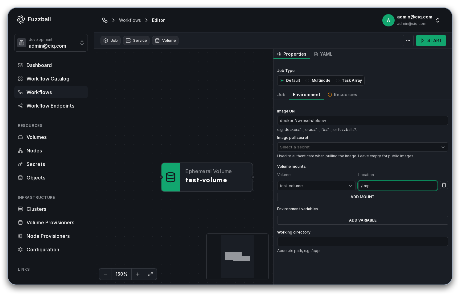This screenshot has width=460, height=295.
Task: Open Node Provisioners in sidebar
Action: tap(51, 236)
